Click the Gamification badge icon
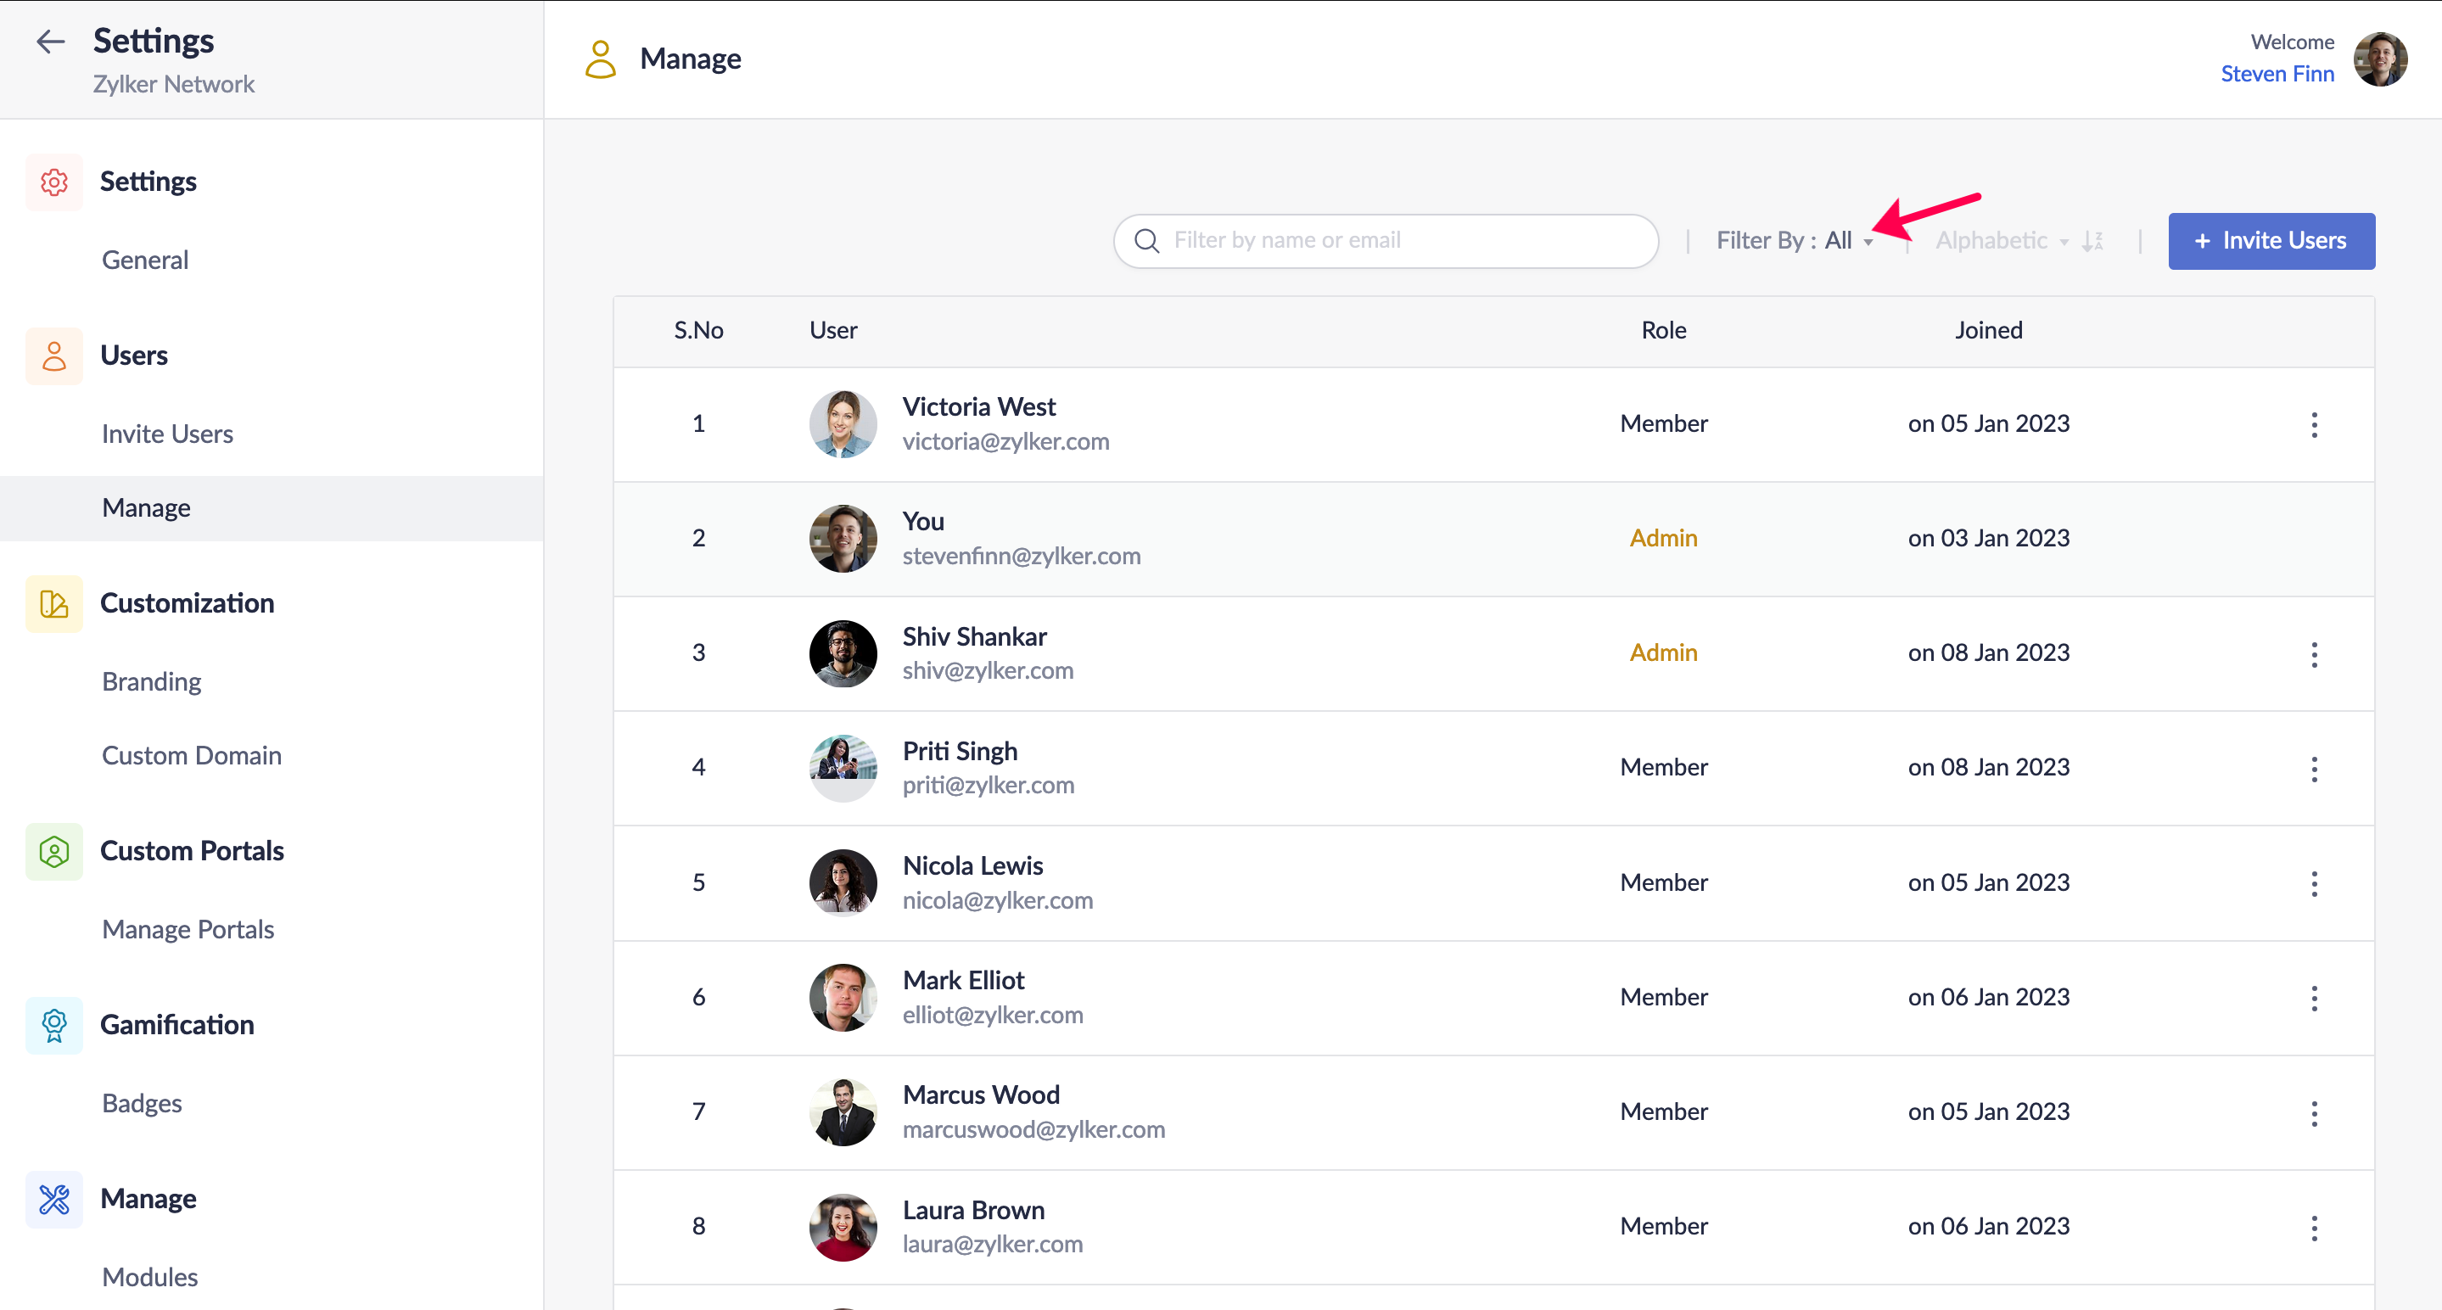This screenshot has width=2442, height=1310. 54,1025
